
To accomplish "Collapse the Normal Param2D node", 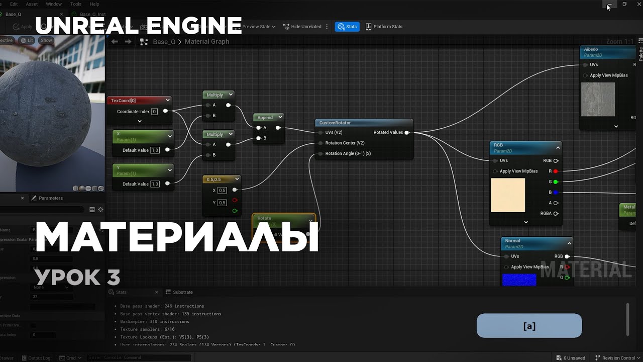I will [569, 243].
